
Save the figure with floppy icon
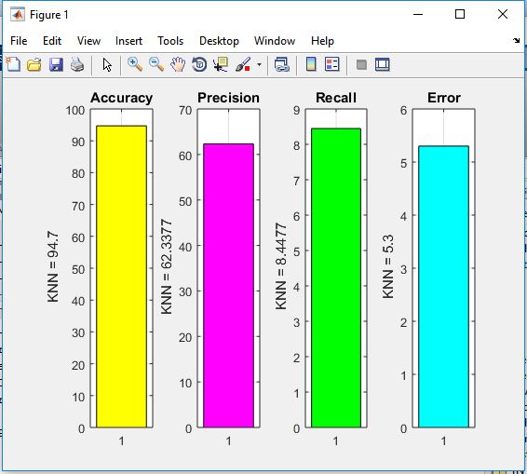tap(56, 64)
